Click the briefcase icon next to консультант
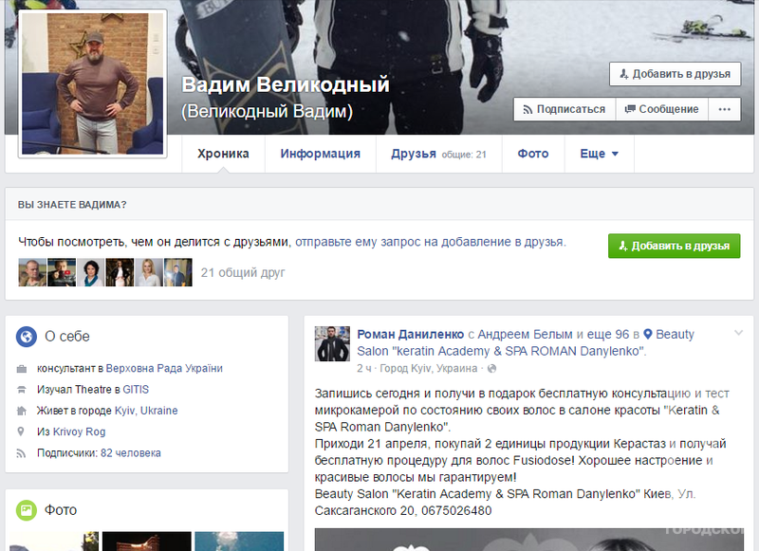Image resolution: width=759 pixels, height=551 pixels. click(x=22, y=369)
